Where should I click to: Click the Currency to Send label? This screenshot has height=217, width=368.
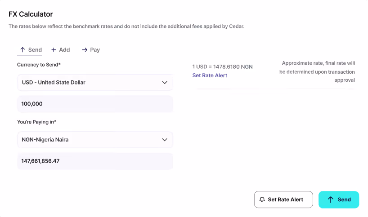tap(39, 65)
